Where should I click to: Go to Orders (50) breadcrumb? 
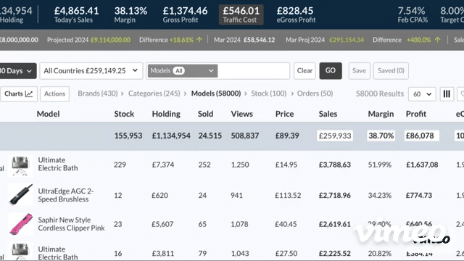coord(315,94)
